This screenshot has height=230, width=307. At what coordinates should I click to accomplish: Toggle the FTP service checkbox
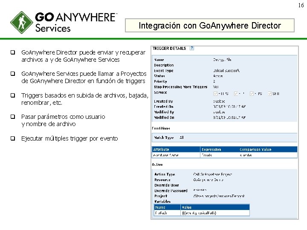coord(236,94)
